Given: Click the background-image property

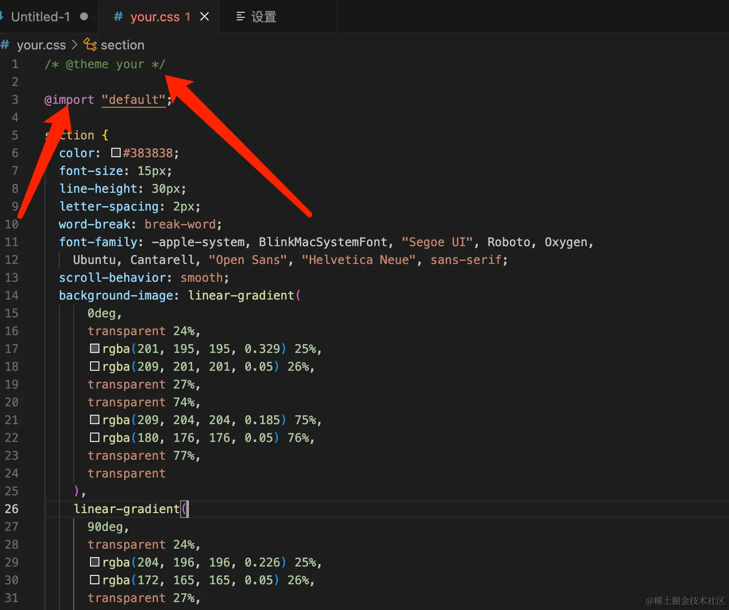Looking at the screenshot, I should click(x=116, y=296).
